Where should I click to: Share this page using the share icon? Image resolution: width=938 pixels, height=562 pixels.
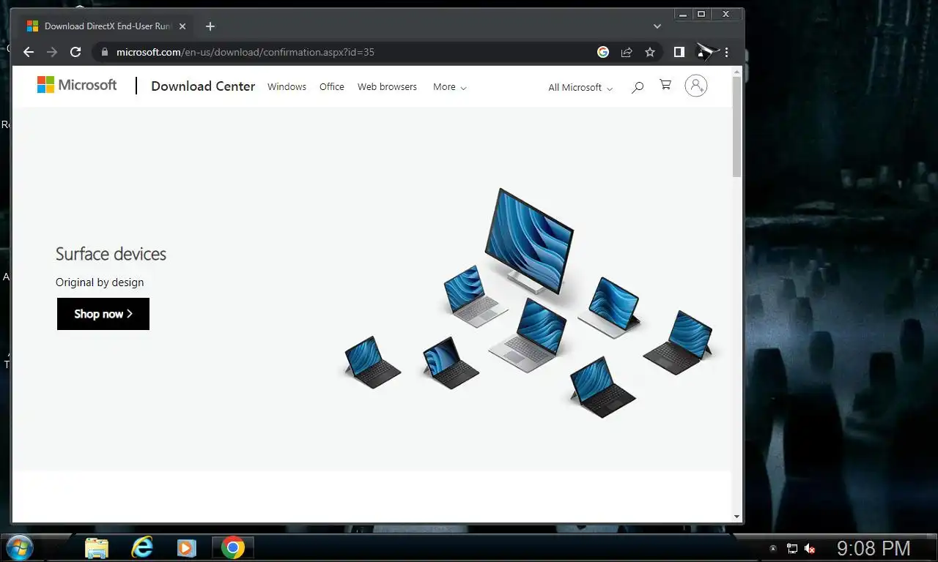627,52
